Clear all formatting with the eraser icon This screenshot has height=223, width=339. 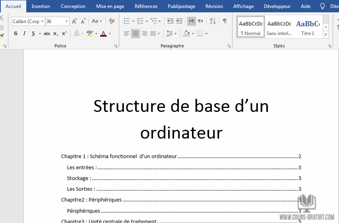tap(112, 21)
